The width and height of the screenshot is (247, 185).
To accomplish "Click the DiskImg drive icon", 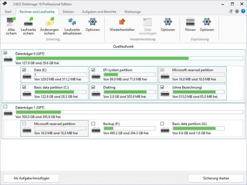I will point(96,94).
